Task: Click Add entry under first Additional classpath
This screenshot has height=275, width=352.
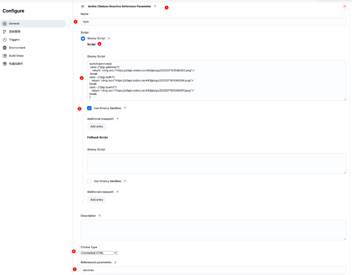Action: [97, 127]
